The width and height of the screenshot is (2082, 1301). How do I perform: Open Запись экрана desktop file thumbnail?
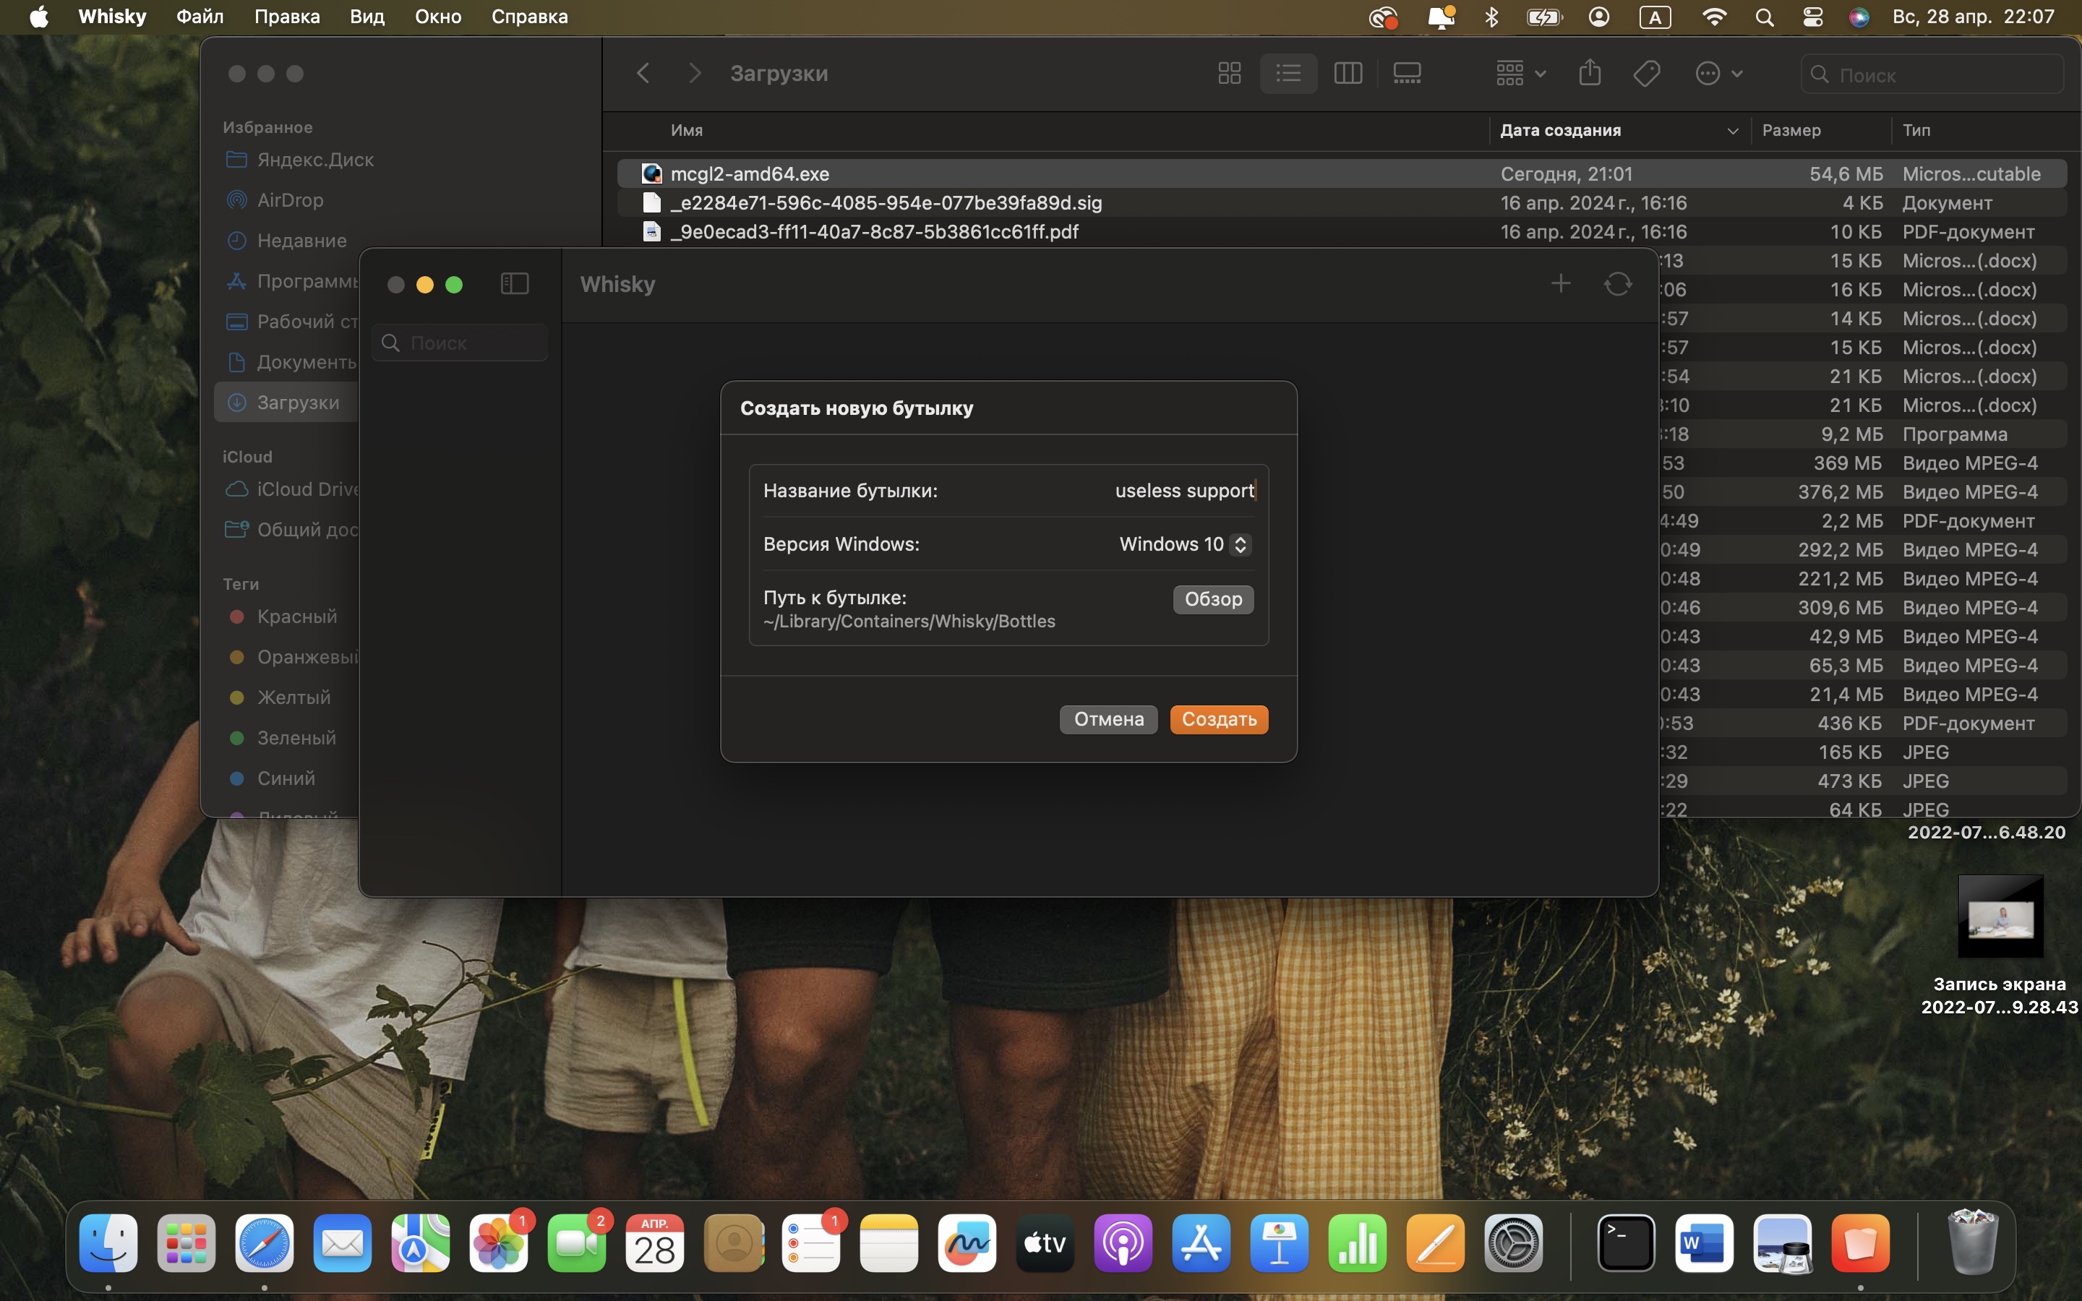[2000, 916]
